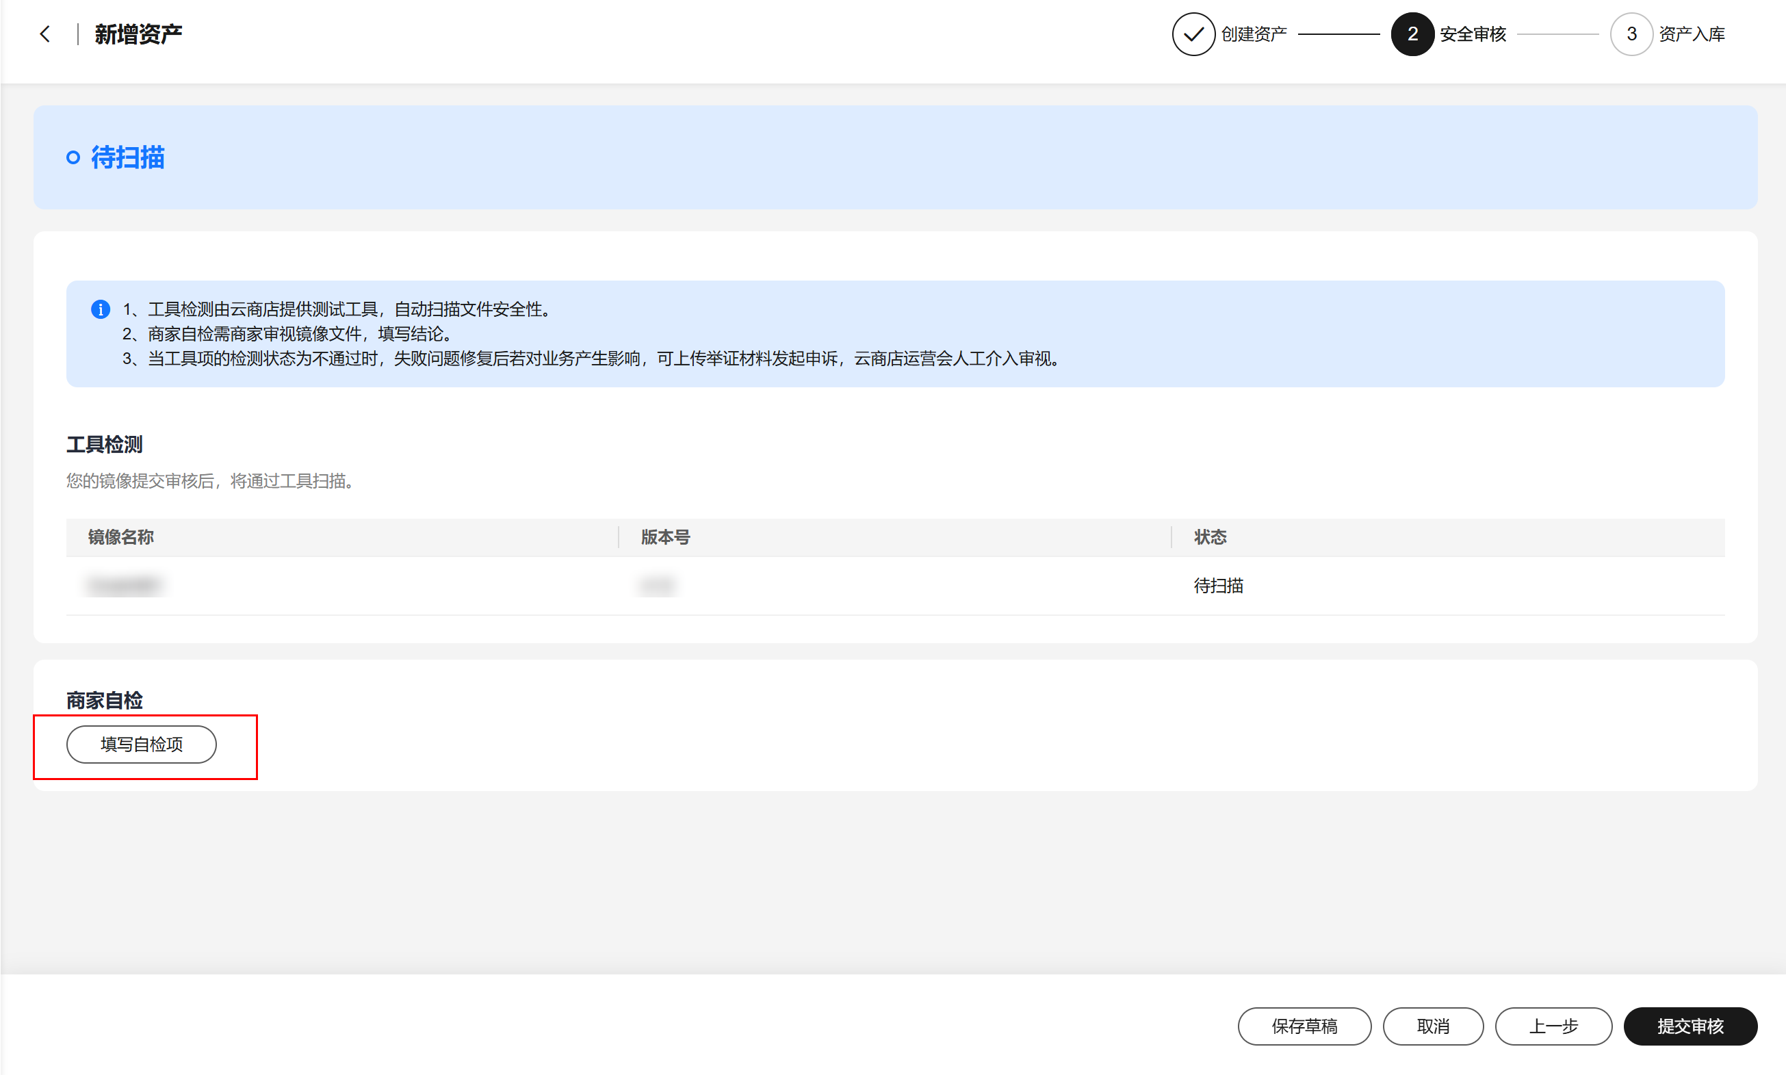
Task: Go back with 上一步 button
Action: (x=1553, y=1026)
